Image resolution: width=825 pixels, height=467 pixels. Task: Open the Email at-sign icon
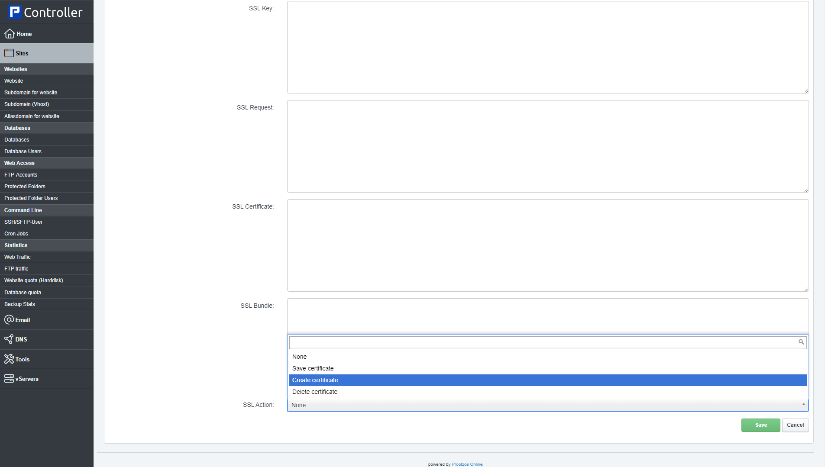[9, 320]
